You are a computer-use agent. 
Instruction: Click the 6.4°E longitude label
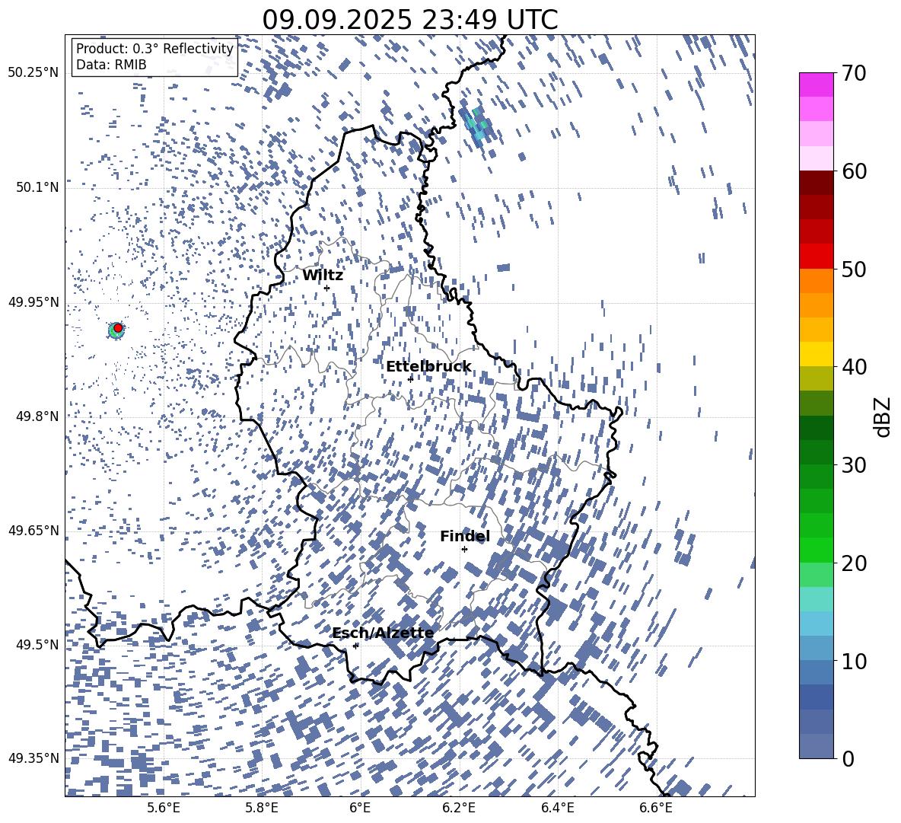click(557, 808)
